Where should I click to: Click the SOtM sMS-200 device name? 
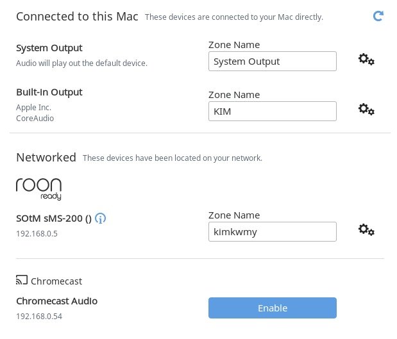pyautogui.click(x=54, y=219)
